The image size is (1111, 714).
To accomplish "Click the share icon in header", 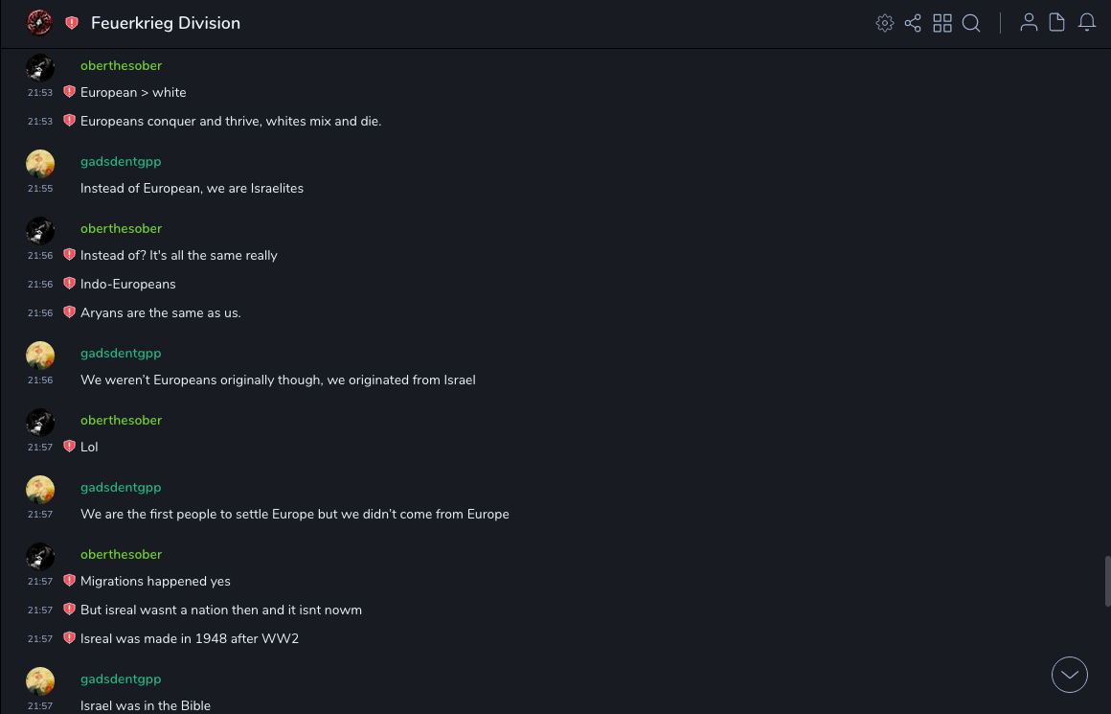I will (x=913, y=23).
